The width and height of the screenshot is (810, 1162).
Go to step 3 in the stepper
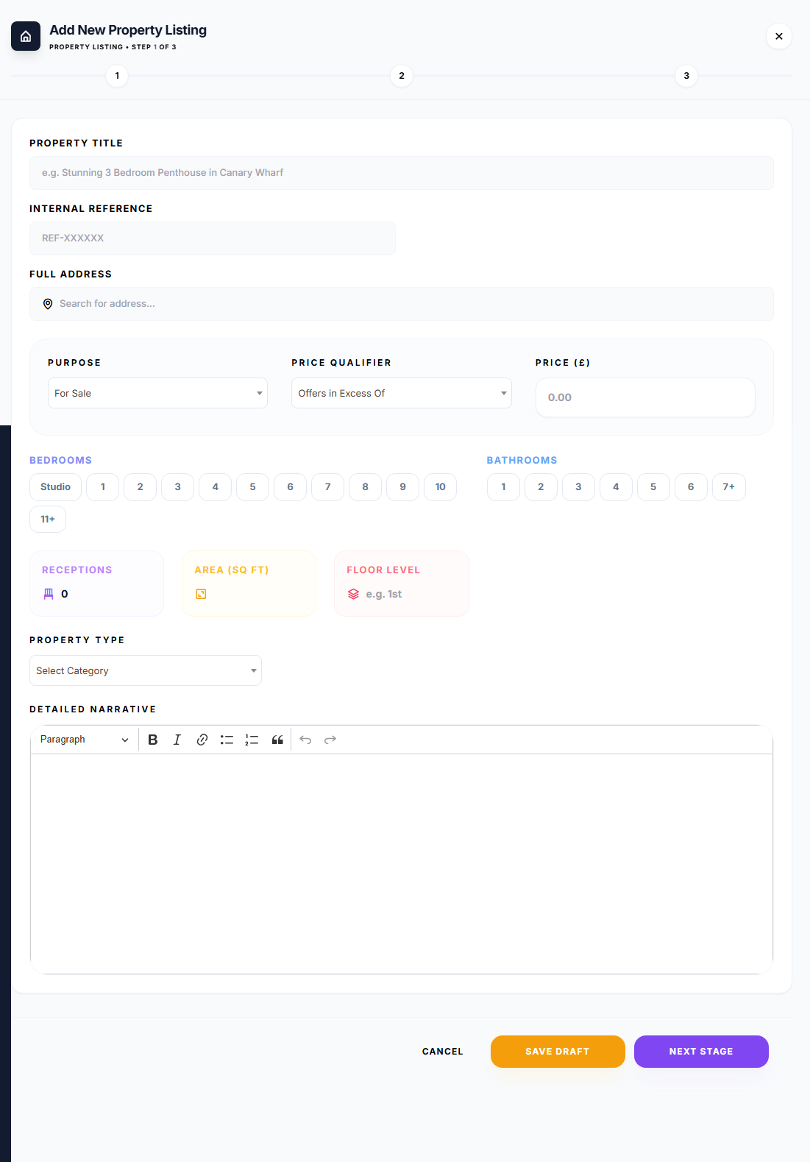coord(686,76)
